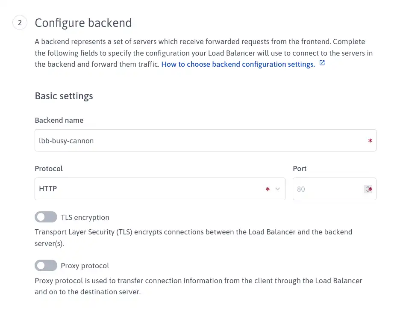Click the 'Basic settings' section heading
The image size is (406, 311).
(x=64, y=96)
